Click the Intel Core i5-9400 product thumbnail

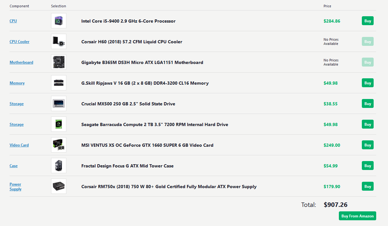(x=59, y=21)
